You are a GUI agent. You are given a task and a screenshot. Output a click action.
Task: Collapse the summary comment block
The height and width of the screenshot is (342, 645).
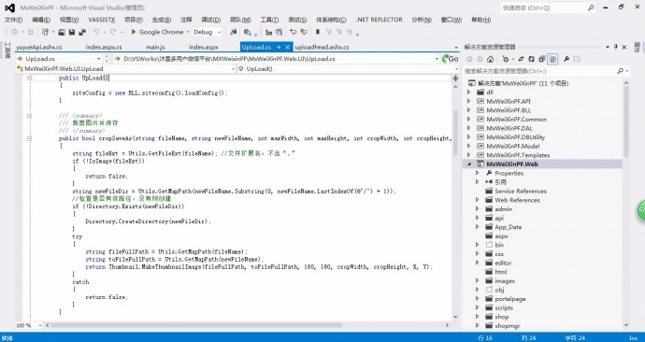tap(29, 116)
